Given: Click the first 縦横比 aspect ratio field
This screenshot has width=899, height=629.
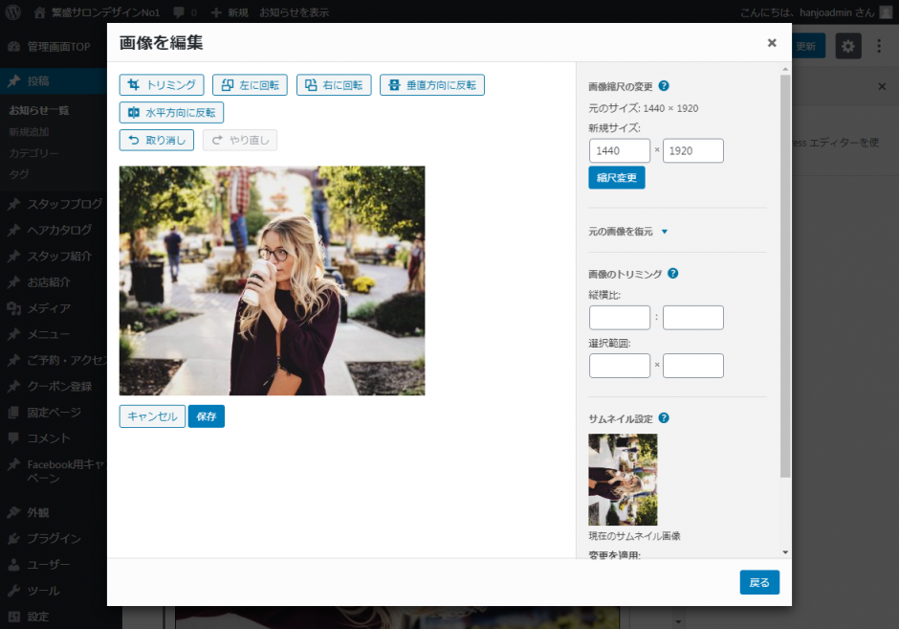Looking at the screenshot, I should pyautogui.click(x=620, y=318).
